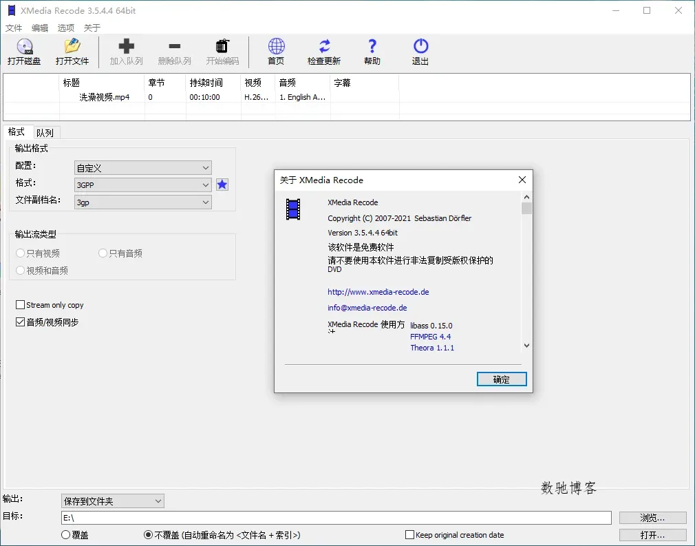This screenshot has height=546, width=695.
Task: Add job with 加入队列 plus icon
Action: pos(127,52)
